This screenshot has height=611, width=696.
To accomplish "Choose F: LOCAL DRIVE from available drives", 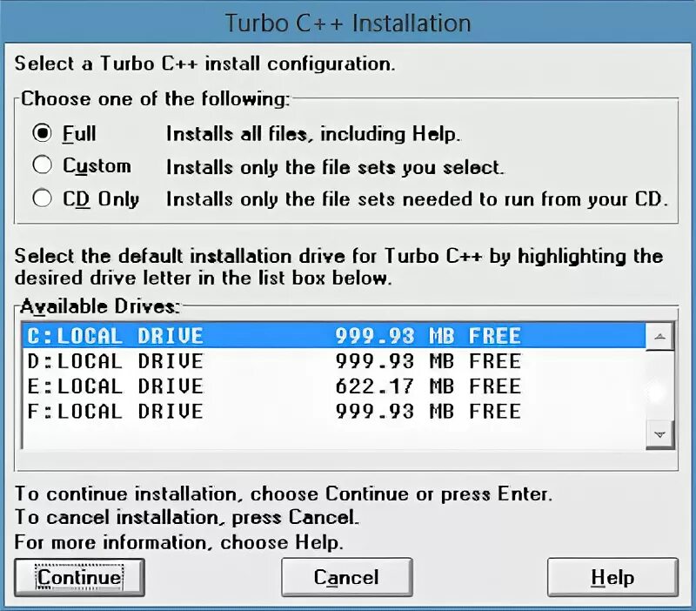I will (334, 411).
